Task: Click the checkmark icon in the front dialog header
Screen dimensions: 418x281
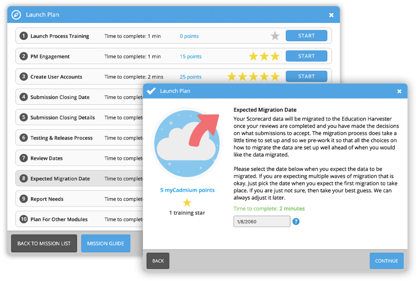Action: pyautogui.click(x=151, y=91)
